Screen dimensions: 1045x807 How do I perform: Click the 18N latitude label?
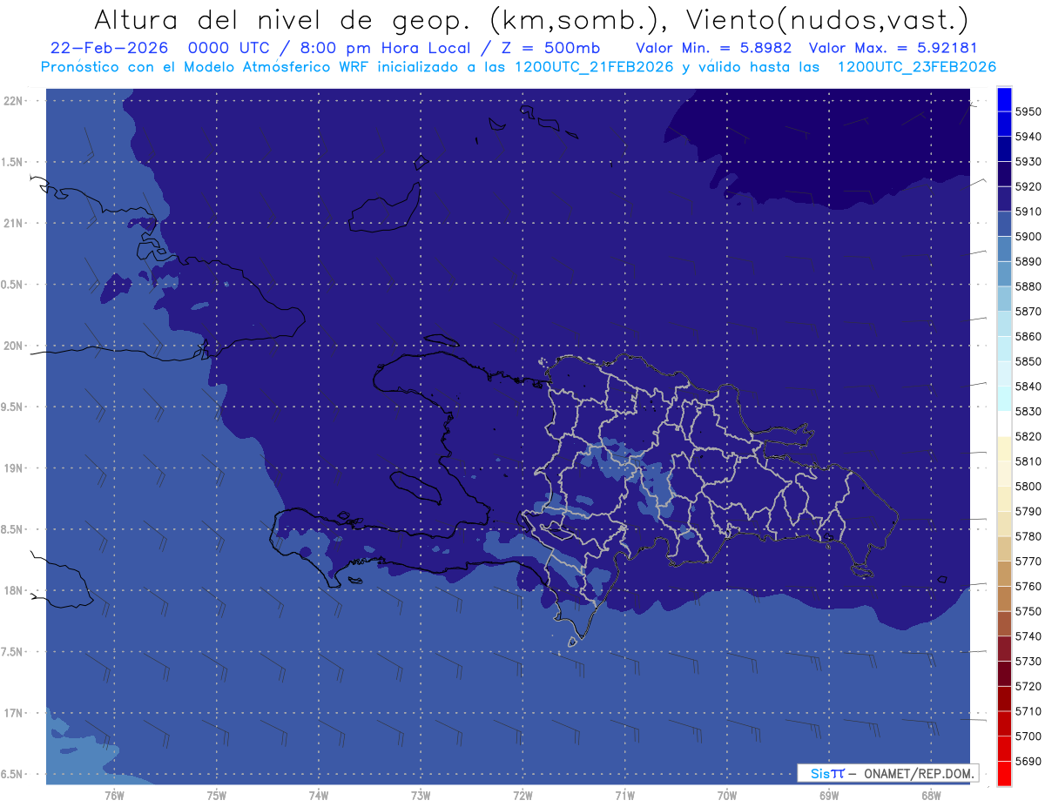[x=12, y=590]
